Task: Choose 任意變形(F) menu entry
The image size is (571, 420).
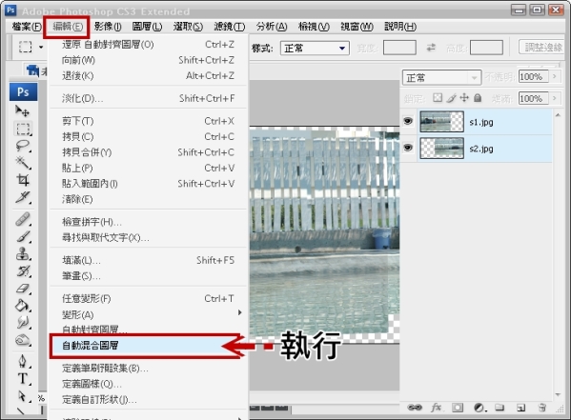Action: (x=148, y=298)
